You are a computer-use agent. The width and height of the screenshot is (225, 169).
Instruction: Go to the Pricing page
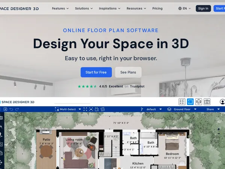point(157,9)
